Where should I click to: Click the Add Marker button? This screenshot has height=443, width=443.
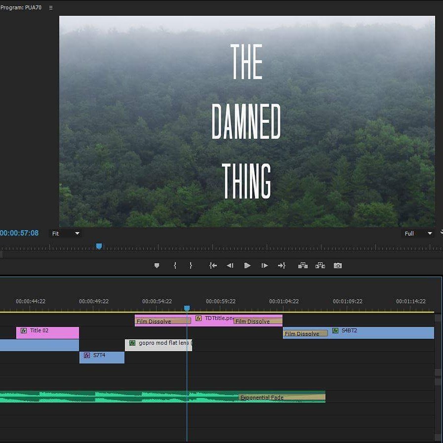[x=157, y=266]
